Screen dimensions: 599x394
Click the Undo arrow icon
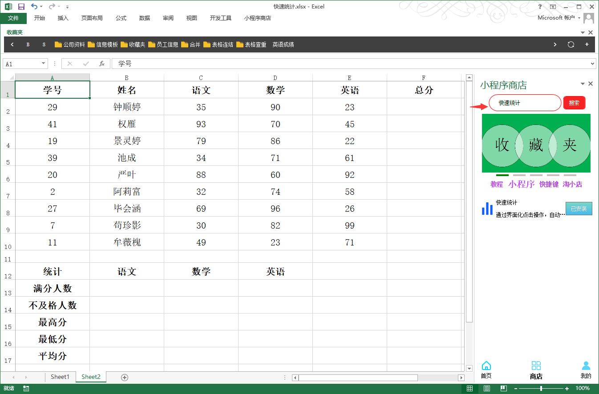pos(34,7)
